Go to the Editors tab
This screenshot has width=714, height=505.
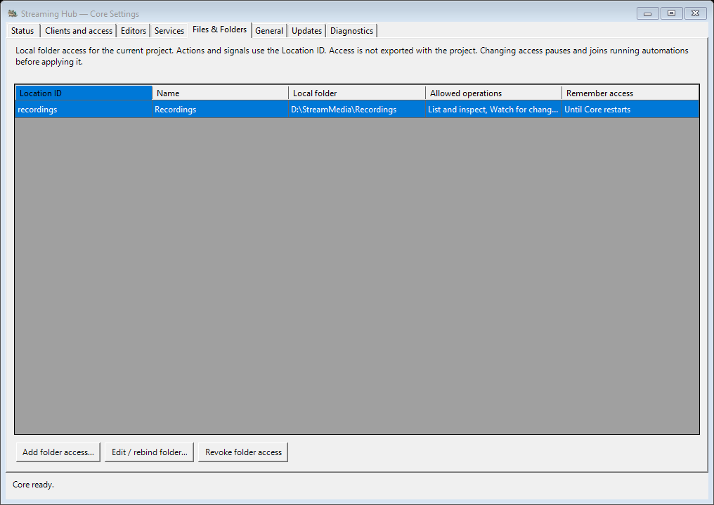[x=134, y=31]
